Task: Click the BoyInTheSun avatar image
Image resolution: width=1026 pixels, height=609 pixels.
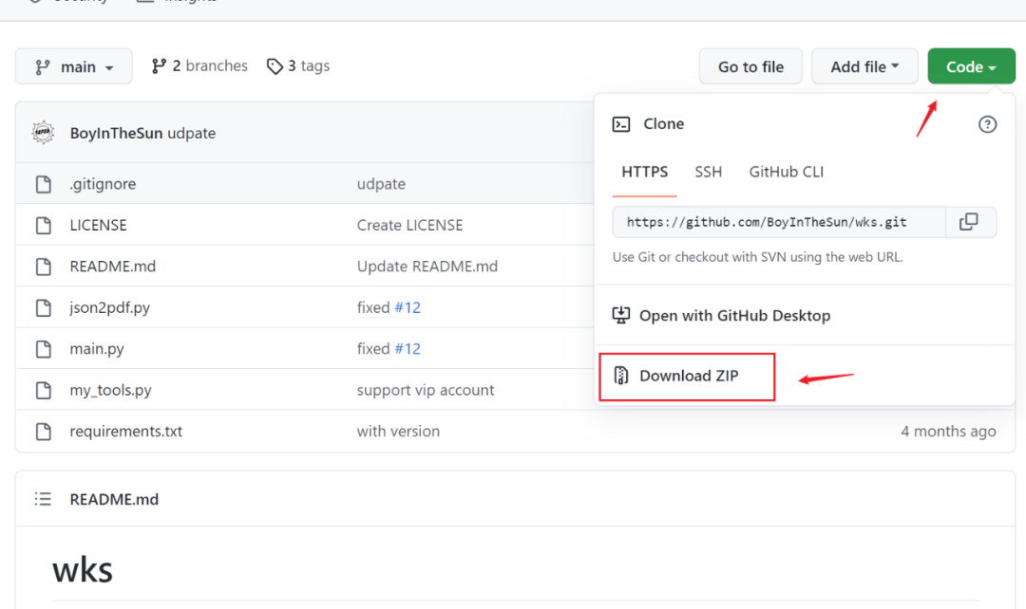Action: 43,133
